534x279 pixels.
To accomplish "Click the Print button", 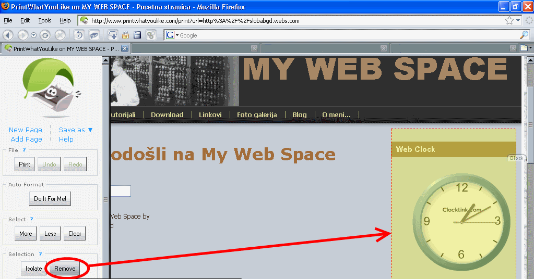I will 24,164.
